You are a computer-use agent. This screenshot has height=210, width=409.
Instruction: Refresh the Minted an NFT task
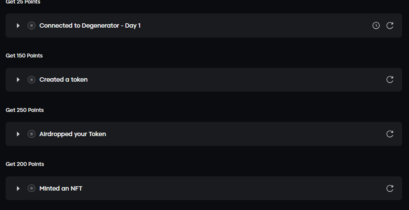pyautogui.click(x=390, y=188)
